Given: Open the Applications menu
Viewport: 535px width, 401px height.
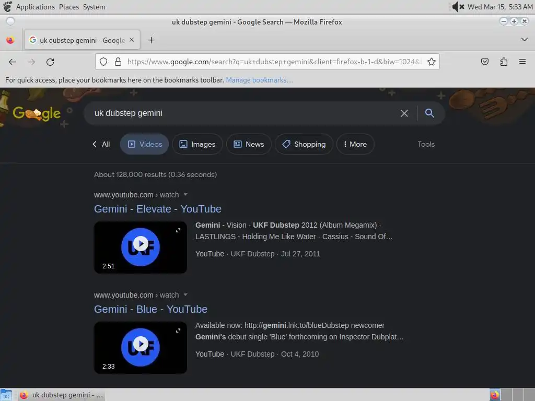Looking at the screenshot, I should 36,7.
